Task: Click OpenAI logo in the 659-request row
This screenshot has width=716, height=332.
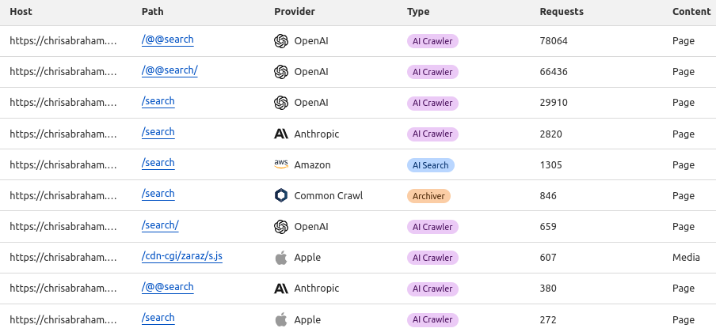Action: pyautogui.click(x=280, y=226)
